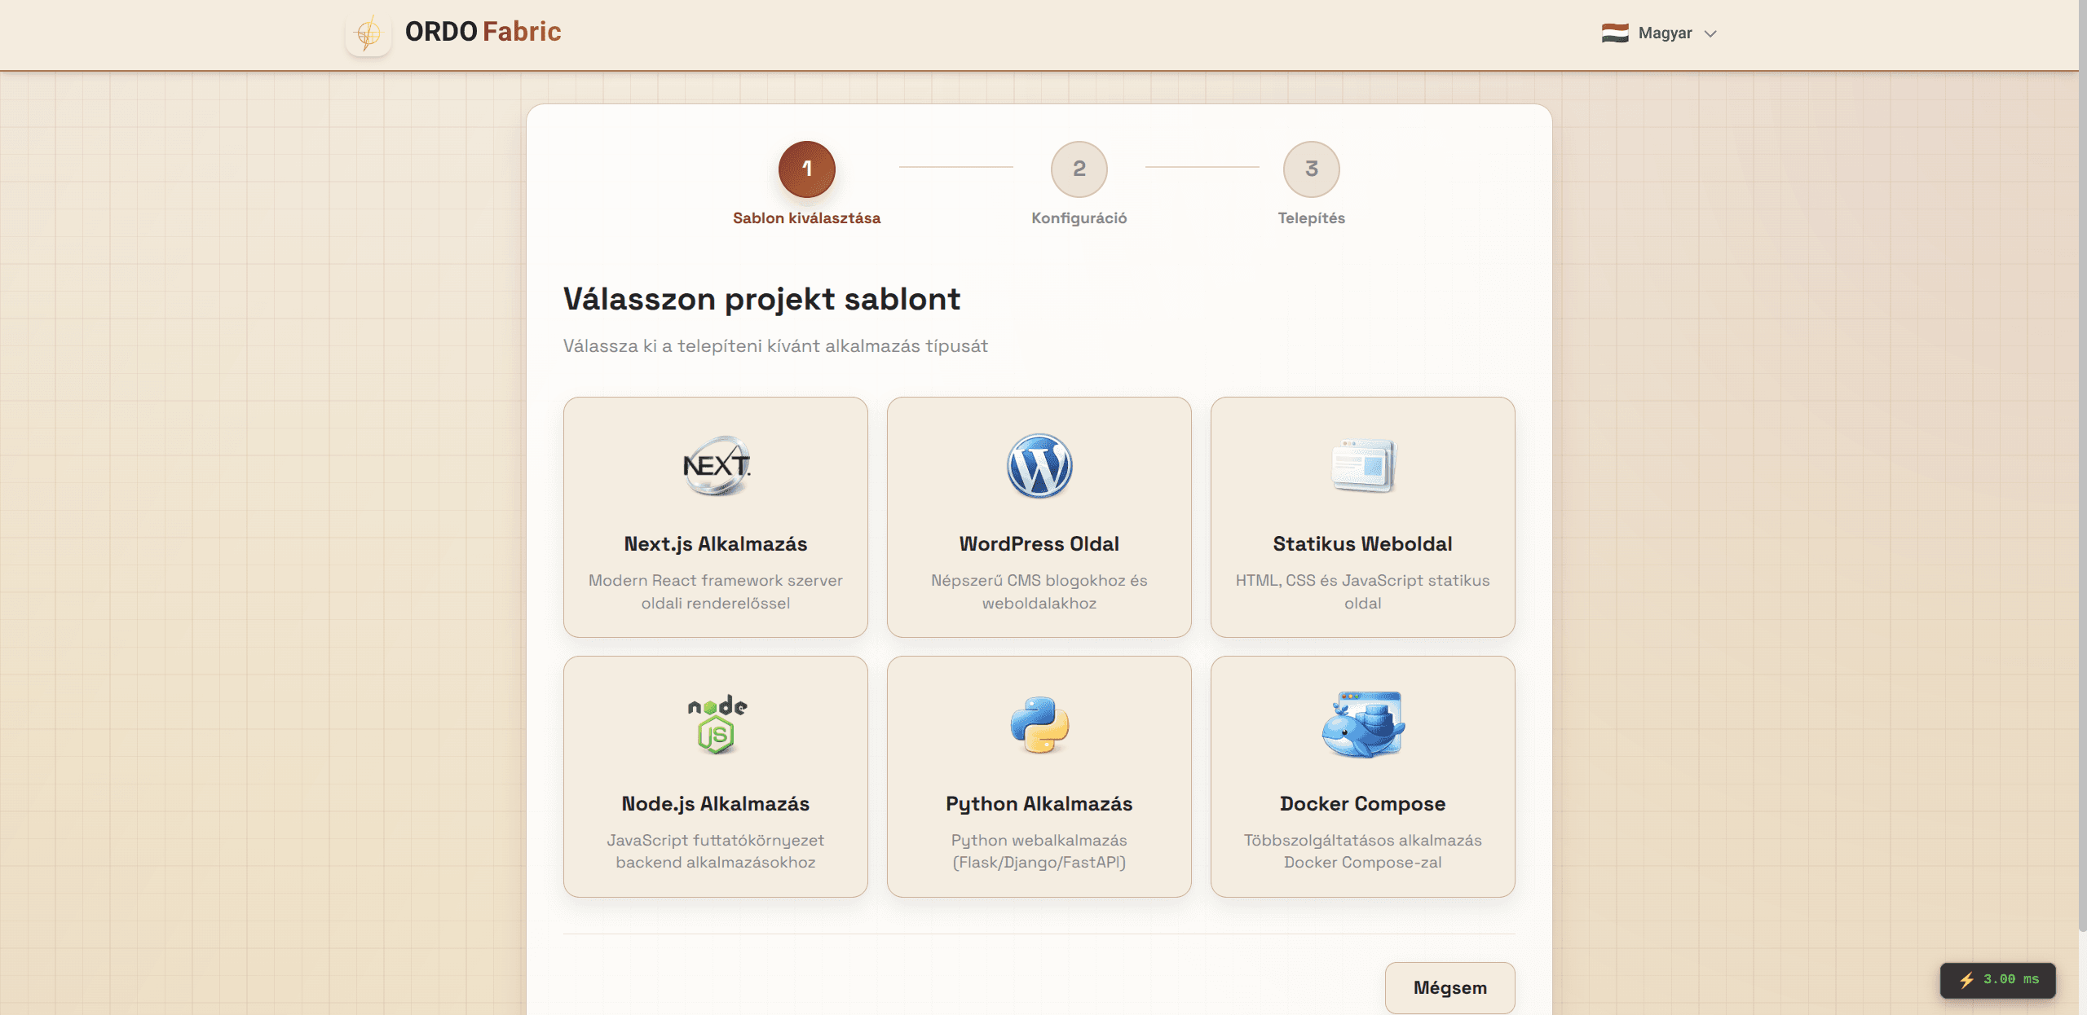Image resolution: width=2087 pixels, height=1015 pixels.
Task: Click the ORDO Fabric title link
Action: (483, 32)
